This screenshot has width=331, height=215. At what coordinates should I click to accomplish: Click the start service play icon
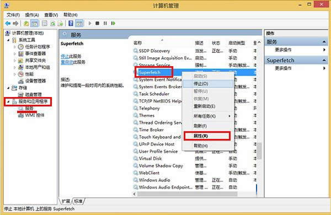(x=90, y=23)
